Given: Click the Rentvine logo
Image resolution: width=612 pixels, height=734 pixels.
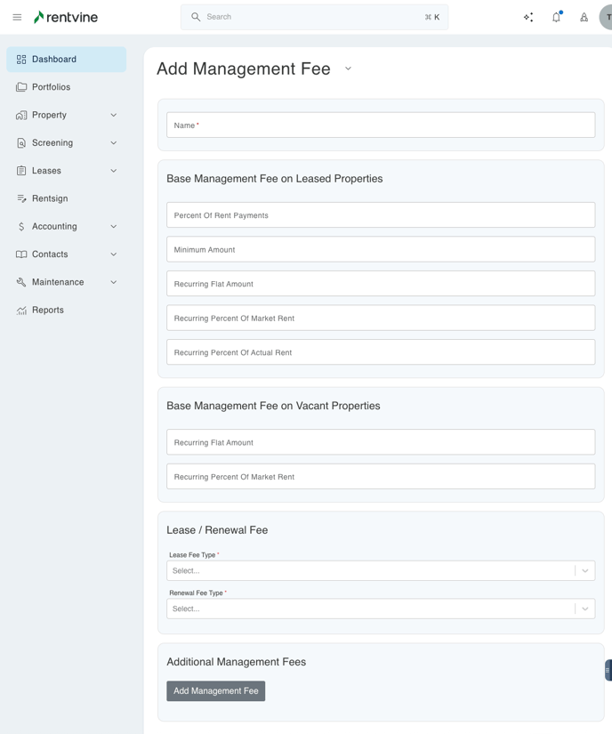Looking at the screenshot, I should pyautogui.click(x=66, y=17).
